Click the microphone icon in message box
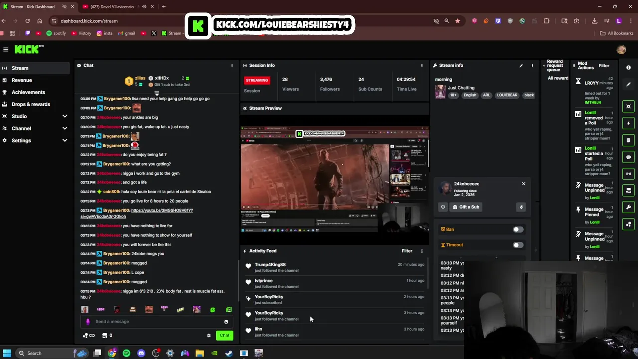The image size is (638, 359). click(88, 322)
